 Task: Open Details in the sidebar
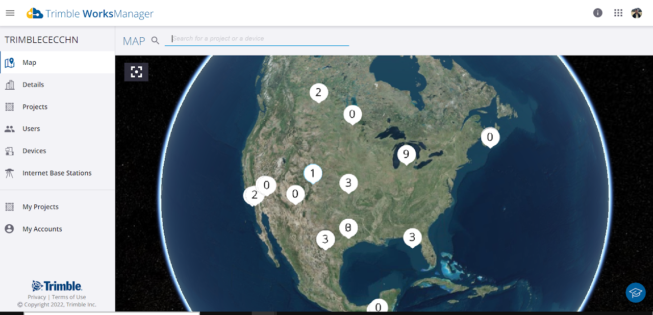(33, 85)
